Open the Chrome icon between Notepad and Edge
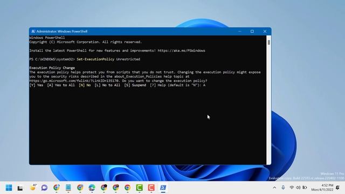Screen dimensions: 345x194 [x=80, y=188]
